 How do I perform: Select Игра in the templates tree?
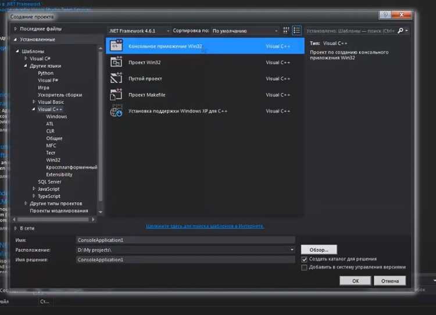[44, 87]
